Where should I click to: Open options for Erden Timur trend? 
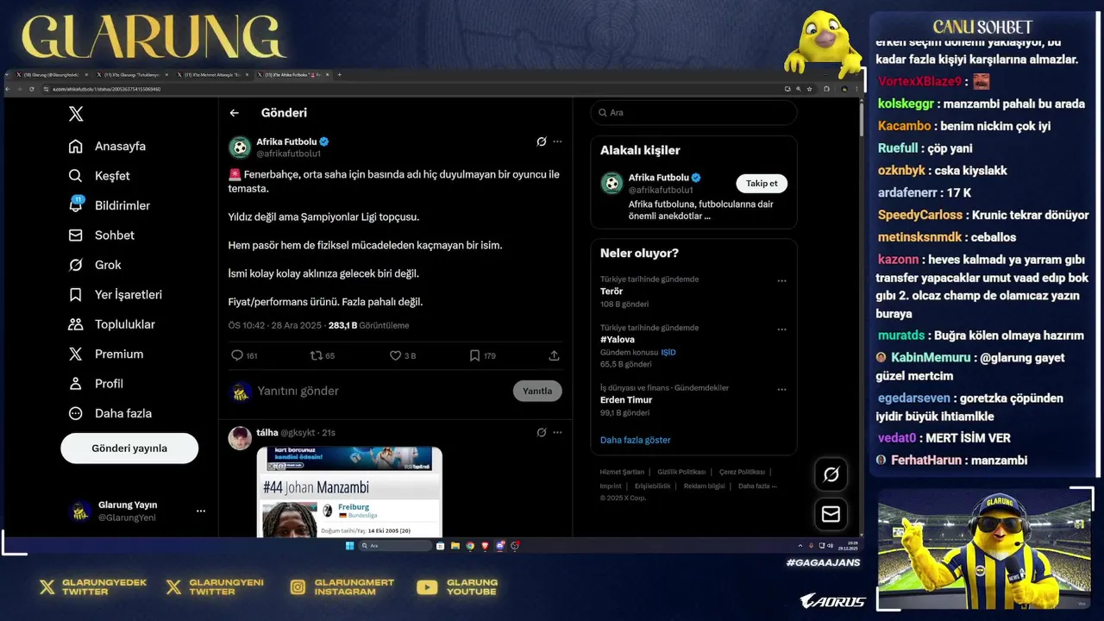pyautogui.click(x=781, y=389)
